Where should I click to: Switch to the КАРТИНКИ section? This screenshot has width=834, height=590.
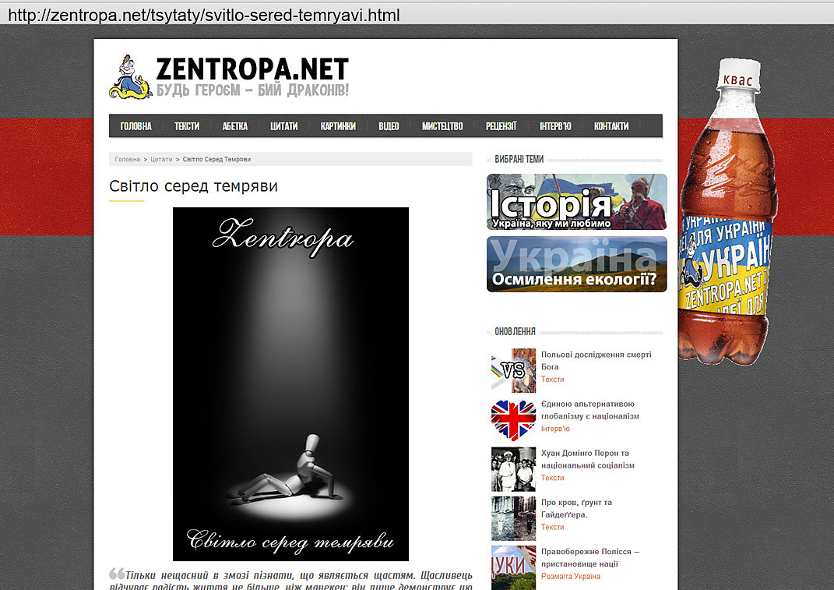point(337,125)
